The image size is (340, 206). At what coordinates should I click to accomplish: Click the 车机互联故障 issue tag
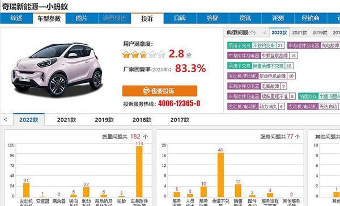coord(274,56)
